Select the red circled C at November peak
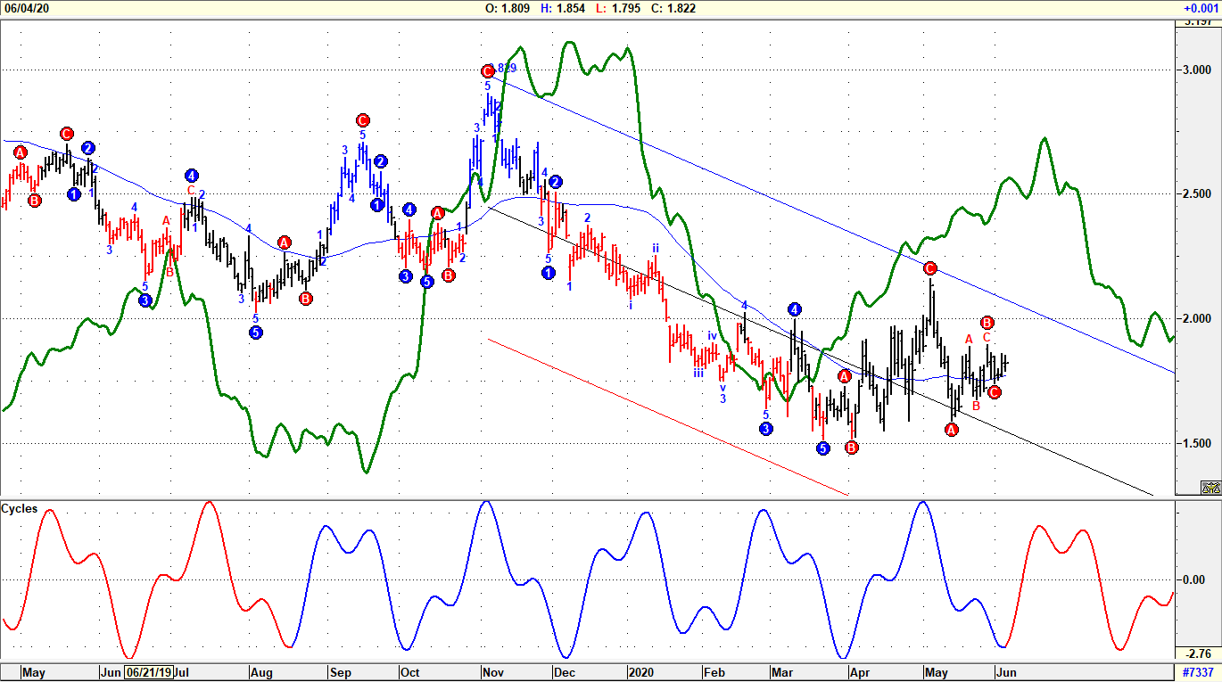 coord(488,71)
